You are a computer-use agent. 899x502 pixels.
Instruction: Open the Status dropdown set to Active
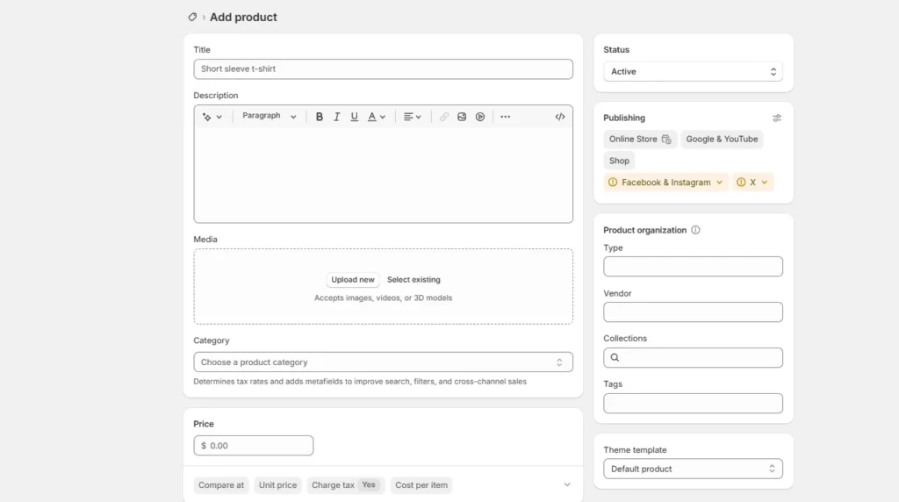click(x=693, y=72)
